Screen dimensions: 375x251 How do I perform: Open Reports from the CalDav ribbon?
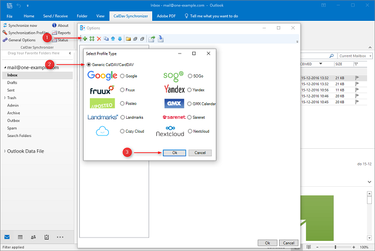coord(64,33)
